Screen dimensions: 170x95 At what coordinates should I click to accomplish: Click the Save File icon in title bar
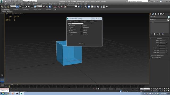click(x=11, y=1)
